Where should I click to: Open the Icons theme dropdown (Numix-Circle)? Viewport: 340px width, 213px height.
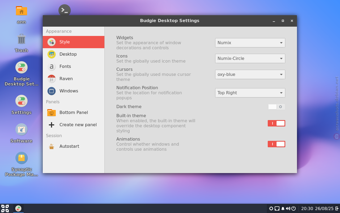(x=250, y=58)
